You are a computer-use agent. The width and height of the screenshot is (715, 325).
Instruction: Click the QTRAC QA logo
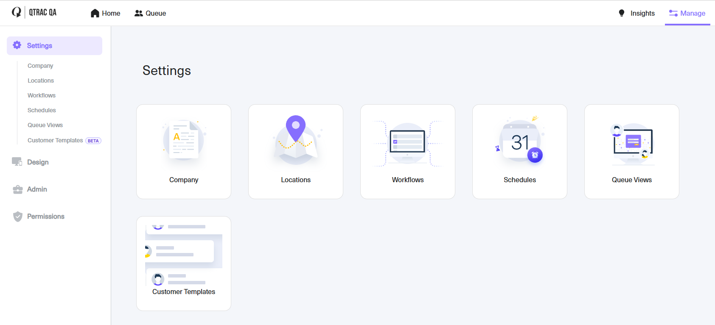tap(34, 12)
